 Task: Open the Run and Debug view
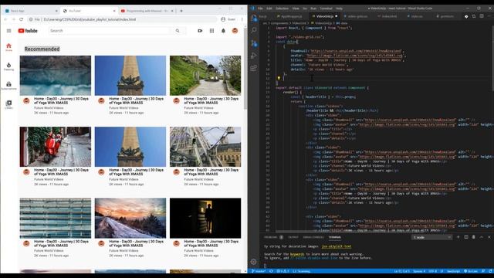[254, 56]
